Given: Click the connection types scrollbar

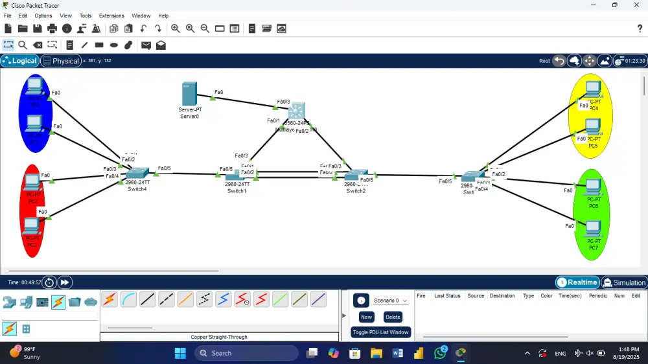Looking at the screenshot, I should point(130,328).
